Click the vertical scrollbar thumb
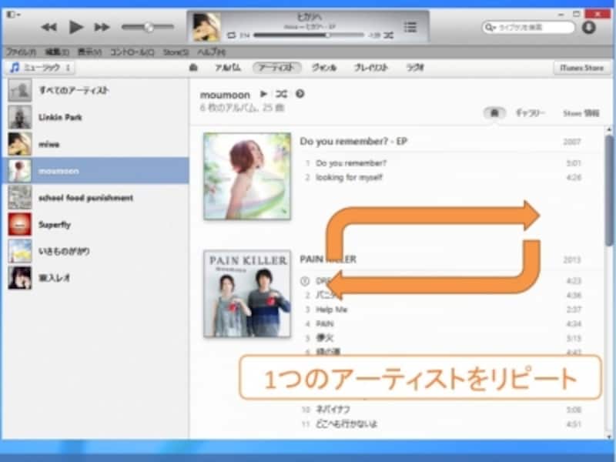This screenshot has height=462, width=616. pos(609,190)
